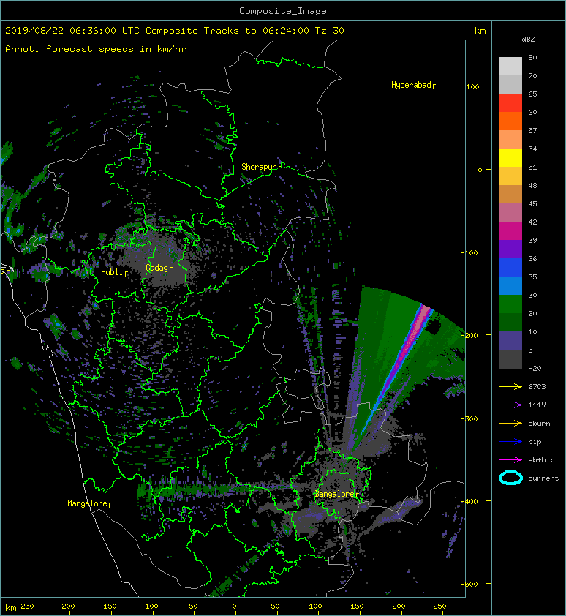The height and width of the screenshot is (616, 566).
Task: Select the bright yellow 51–54 dBZ swatch
Action: coord(510,158)
